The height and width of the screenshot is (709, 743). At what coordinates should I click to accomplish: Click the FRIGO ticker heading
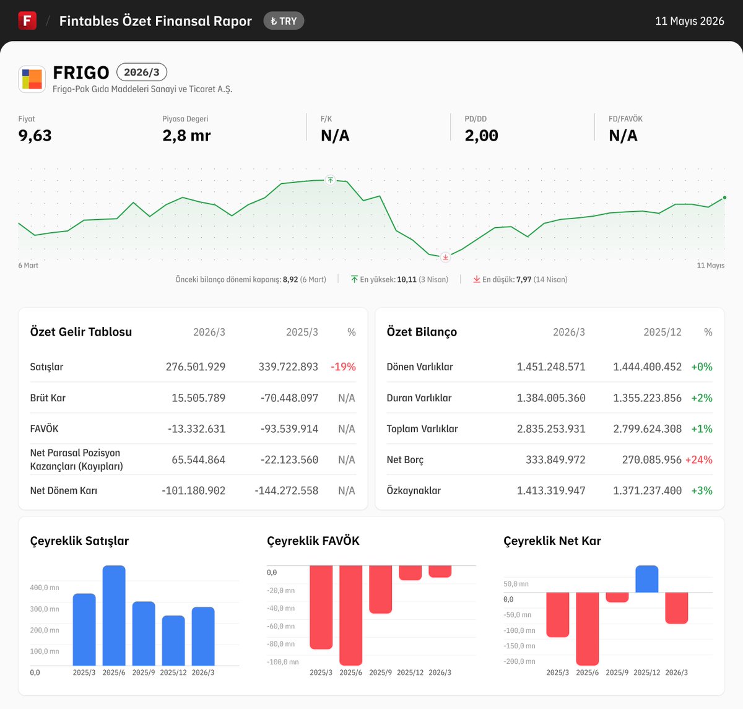[x=81, y=73]
